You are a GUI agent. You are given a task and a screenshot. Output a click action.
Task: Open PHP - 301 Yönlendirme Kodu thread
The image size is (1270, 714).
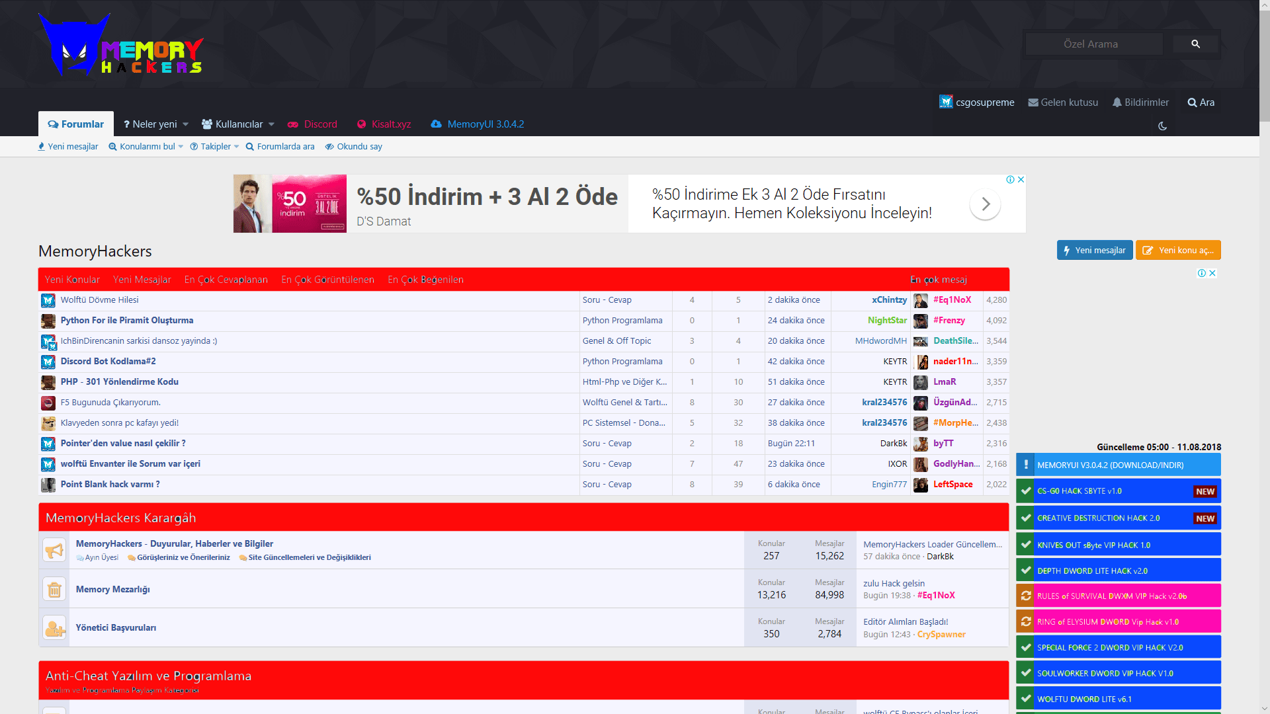pyautogui.click(x=120, y=382)
